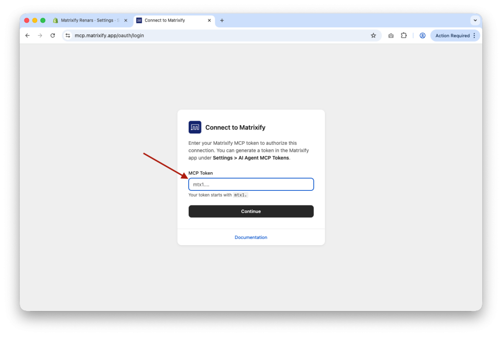
Task: Click the Shopify icon on the first tab
Action: tap(55, 20)
